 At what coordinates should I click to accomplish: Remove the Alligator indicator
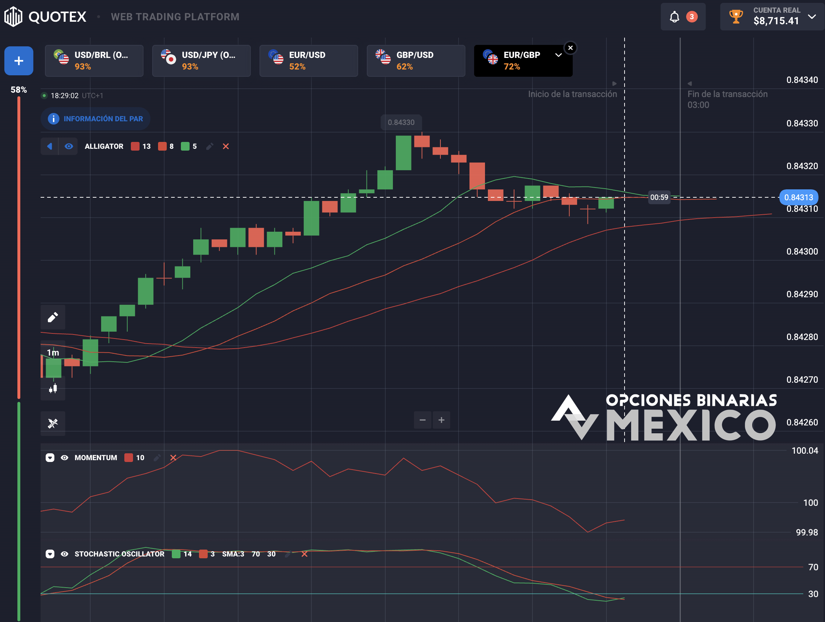tap(226, 146)
